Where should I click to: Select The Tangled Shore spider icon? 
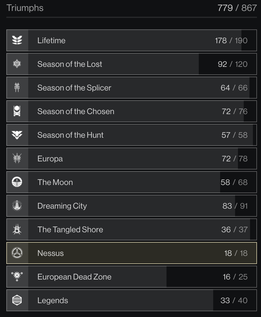17,229
